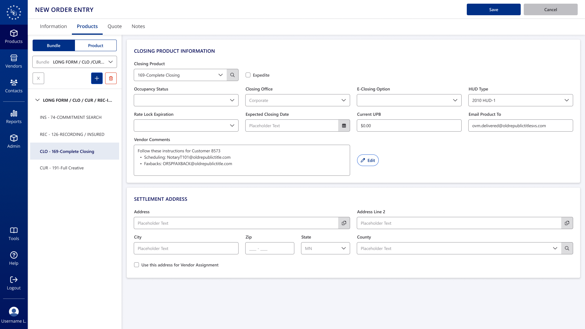This screenshot has height=329, width=585.
Task: Expand the Occupancy Status dropdown
Action: coord(186,100)
